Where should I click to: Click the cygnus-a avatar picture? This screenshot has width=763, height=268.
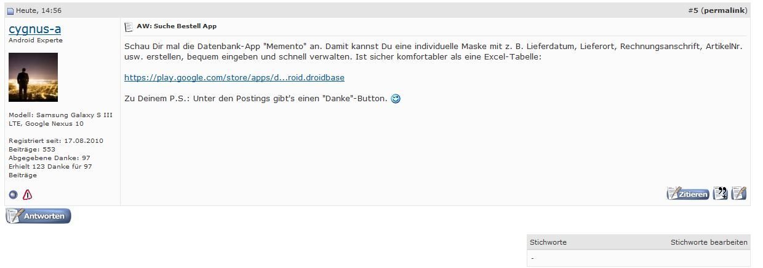pyautogui.click(x=33, y=77)
